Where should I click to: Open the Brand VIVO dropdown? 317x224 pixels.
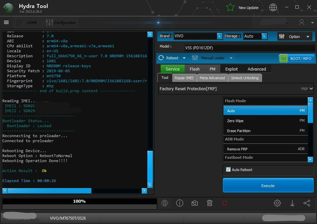219,36
